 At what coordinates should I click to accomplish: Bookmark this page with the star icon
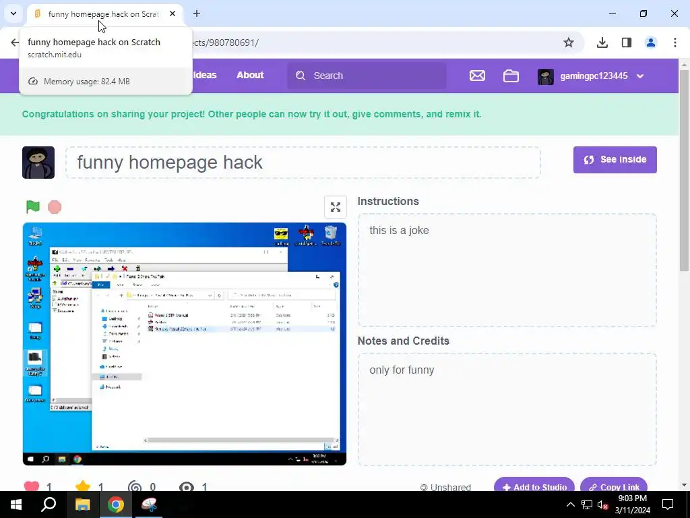pos(569,42)
